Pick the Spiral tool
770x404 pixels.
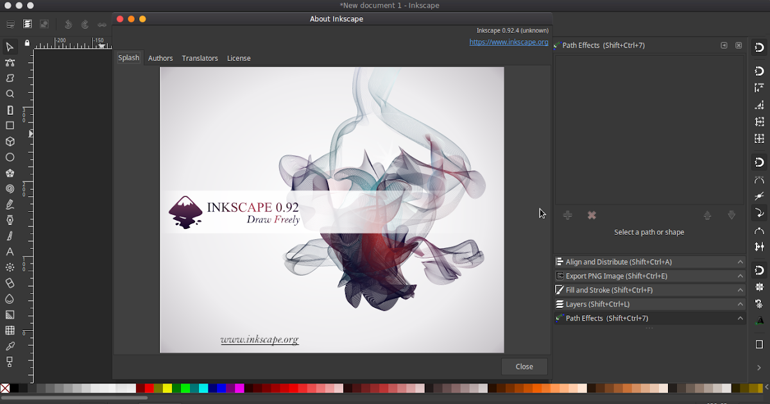(10, 189)
